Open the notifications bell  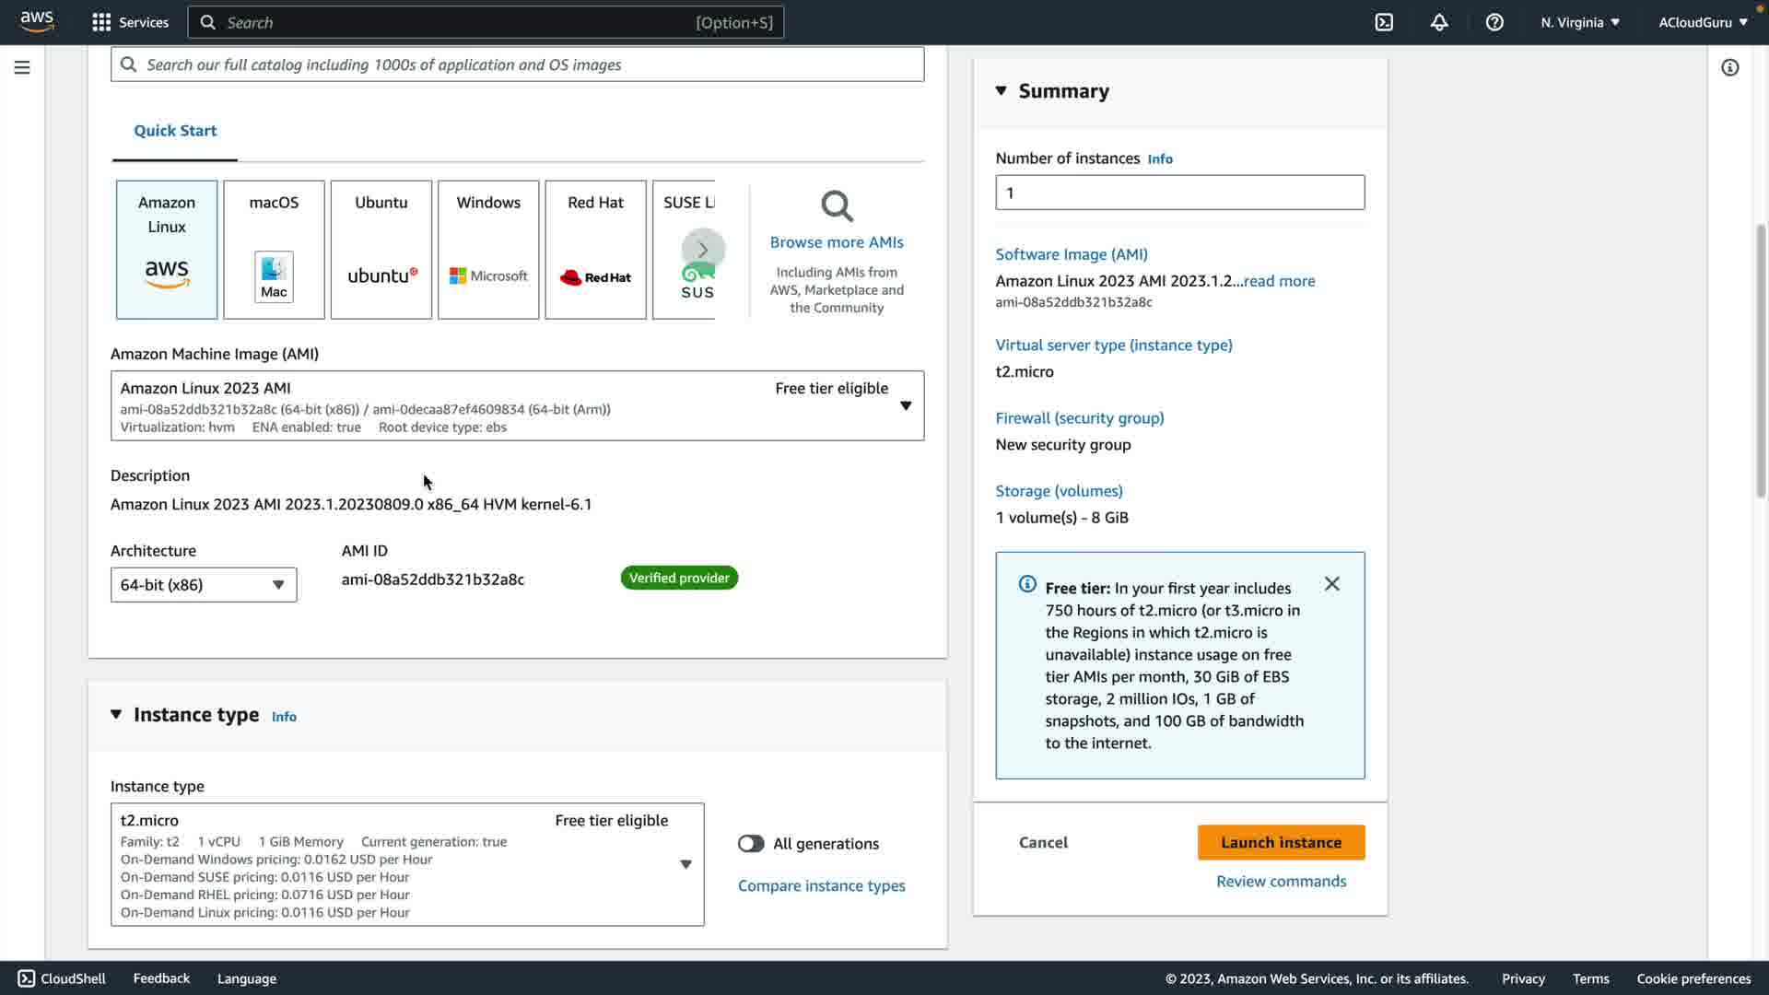[1439, 22]
